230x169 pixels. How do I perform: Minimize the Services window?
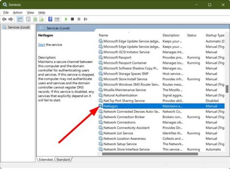tap(196, 5)
